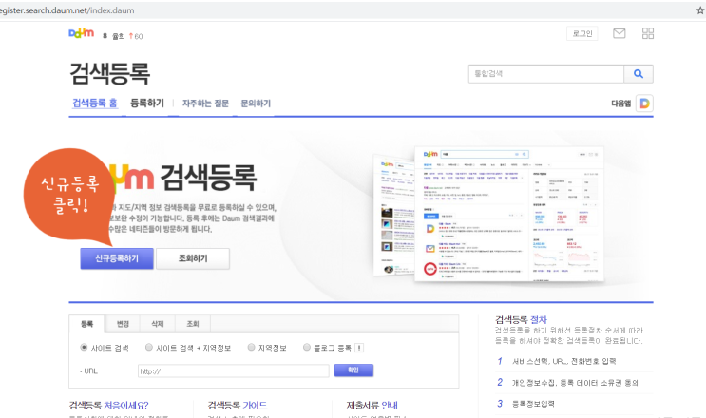Image resolution: width=706 pixels, height=418 pixels.
Task: Go to 검색등록 홈 menu
Action: (x=95, y=104)
